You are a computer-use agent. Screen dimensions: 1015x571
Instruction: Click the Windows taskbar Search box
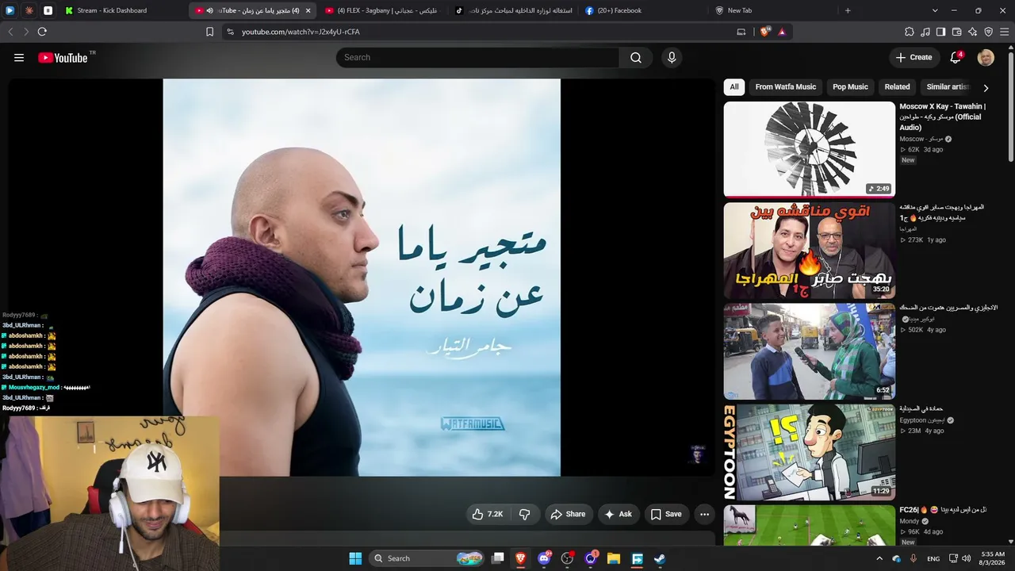click(427, 558)
